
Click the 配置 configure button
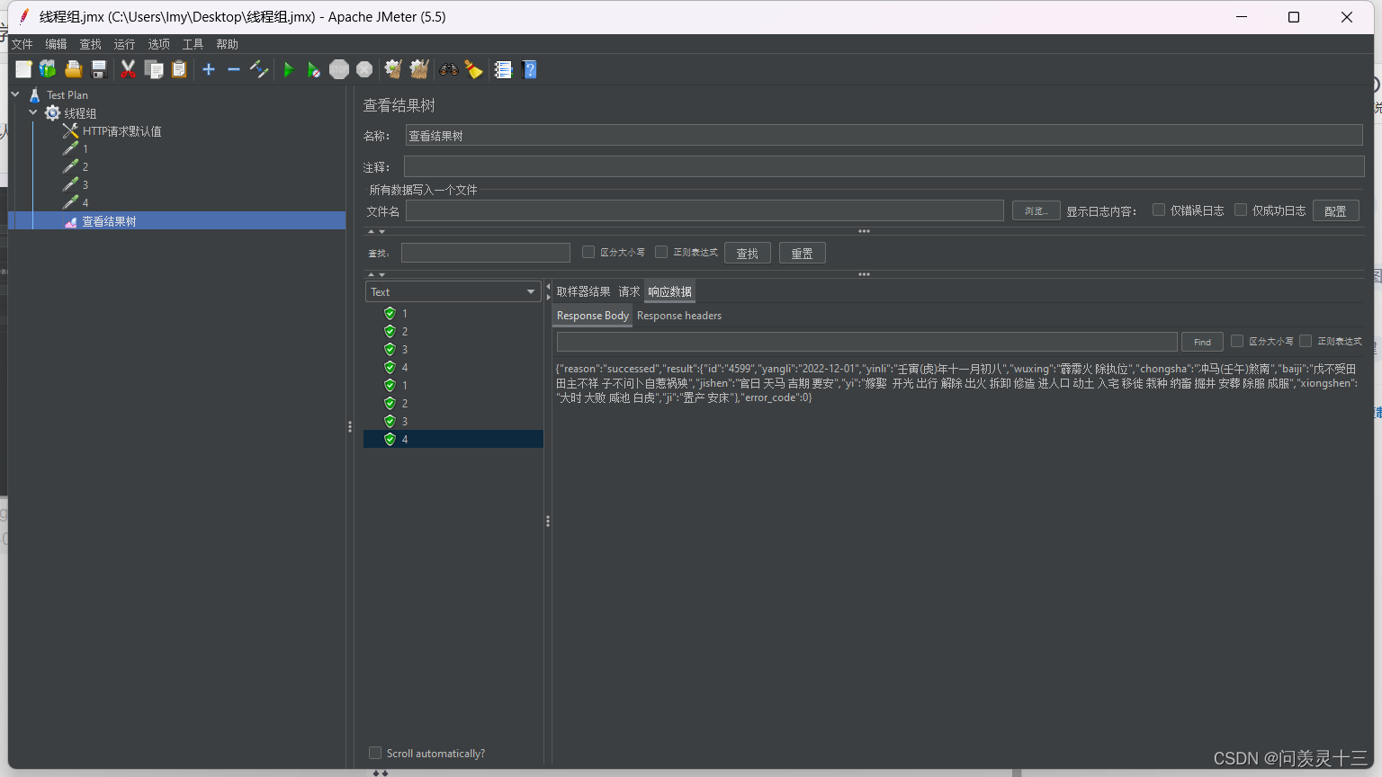pyautogui.click(x=1335, y=210)
